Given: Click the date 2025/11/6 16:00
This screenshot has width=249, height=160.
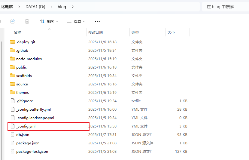Looking at the screenshot, I should [102, 109].
